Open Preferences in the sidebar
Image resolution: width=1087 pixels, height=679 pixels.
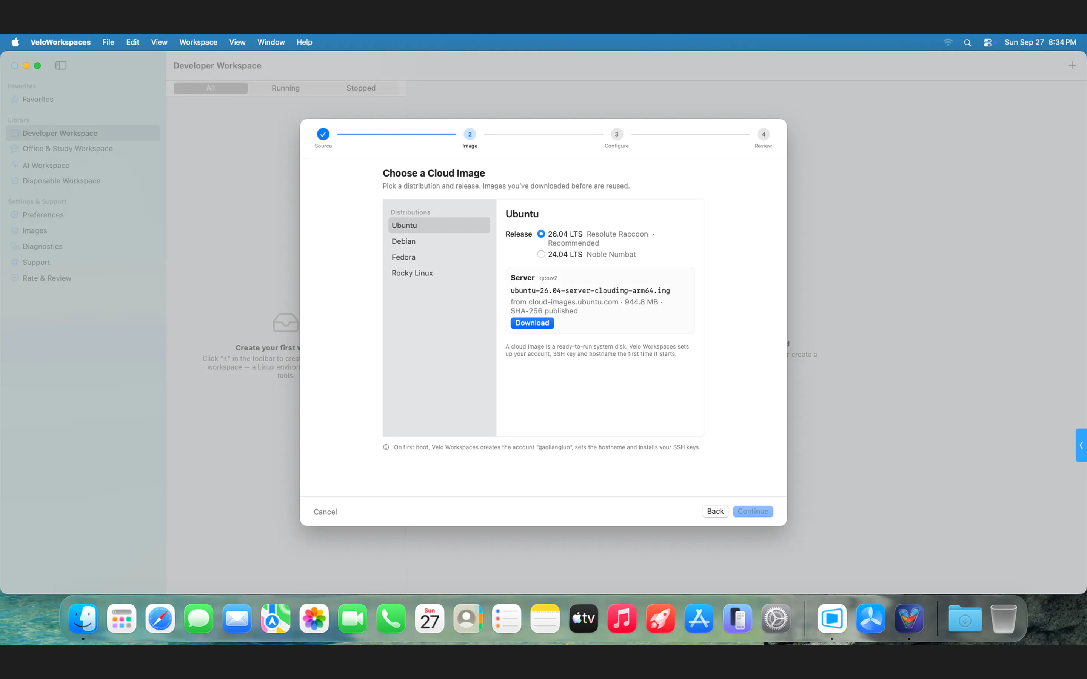(83, 215)
